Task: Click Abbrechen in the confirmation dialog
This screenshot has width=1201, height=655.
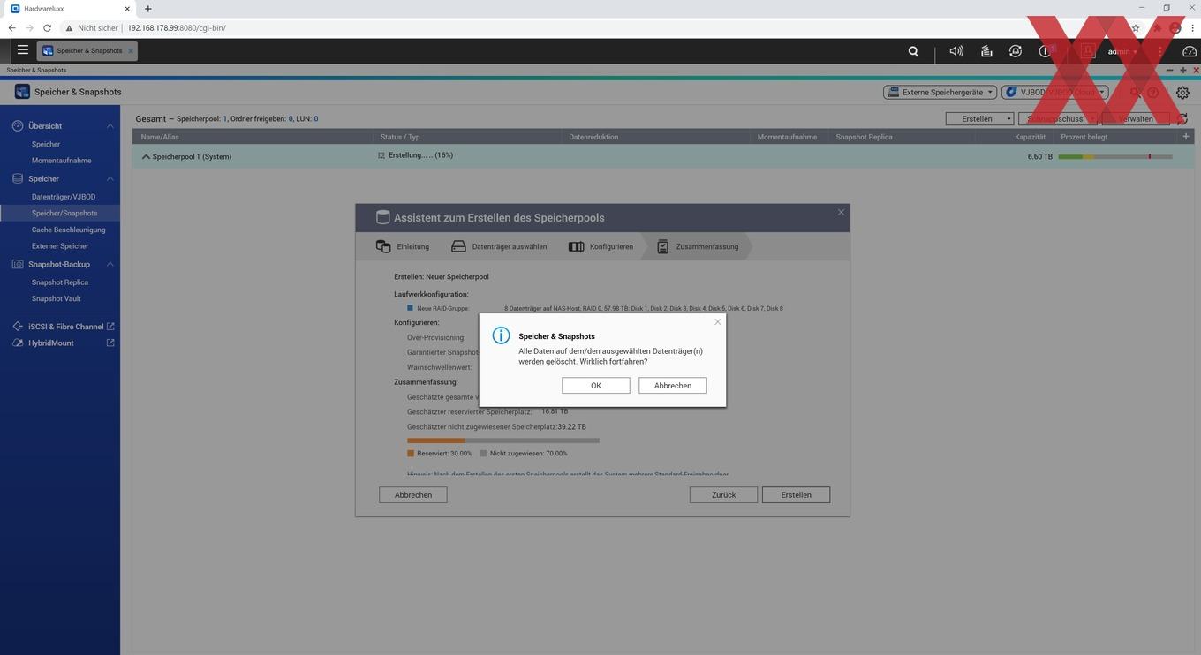Action: 673,386
